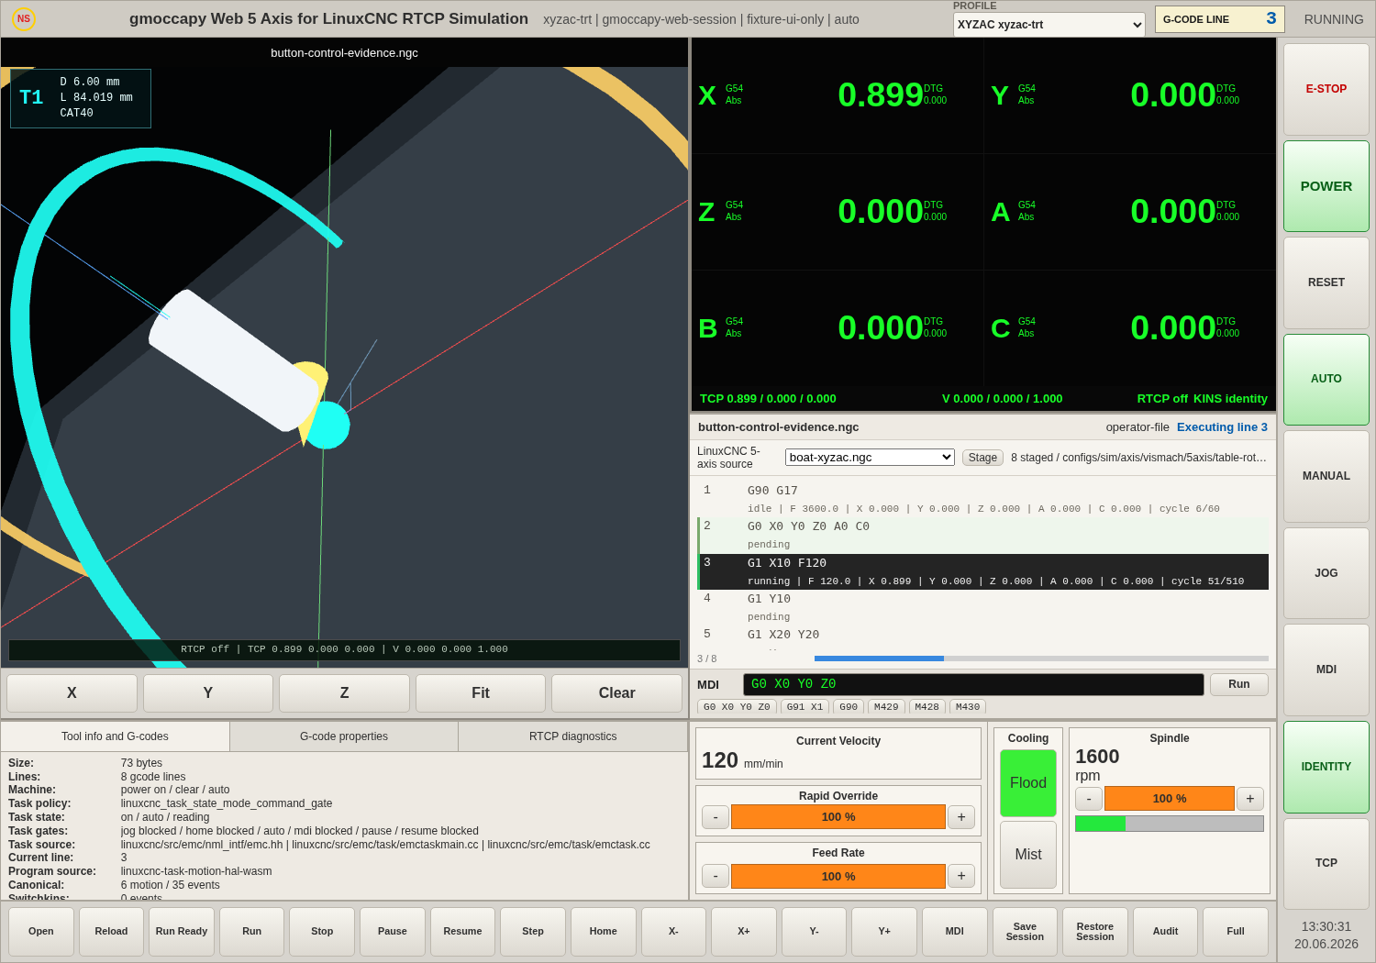Jog Y+ from bottom toolbar
This screenshot has height=963, width=1376.
(884, 932)
